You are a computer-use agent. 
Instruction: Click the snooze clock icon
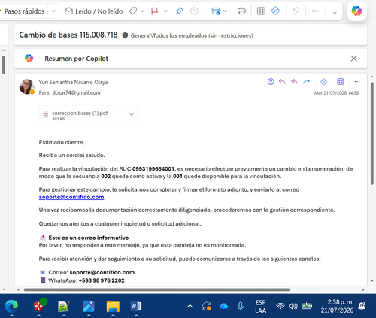click(194, 11)
